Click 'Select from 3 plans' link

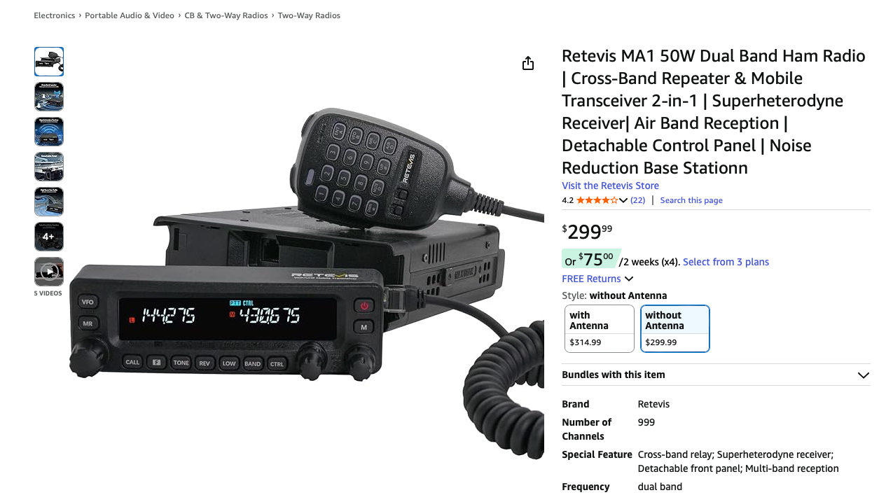coord(726,262)
